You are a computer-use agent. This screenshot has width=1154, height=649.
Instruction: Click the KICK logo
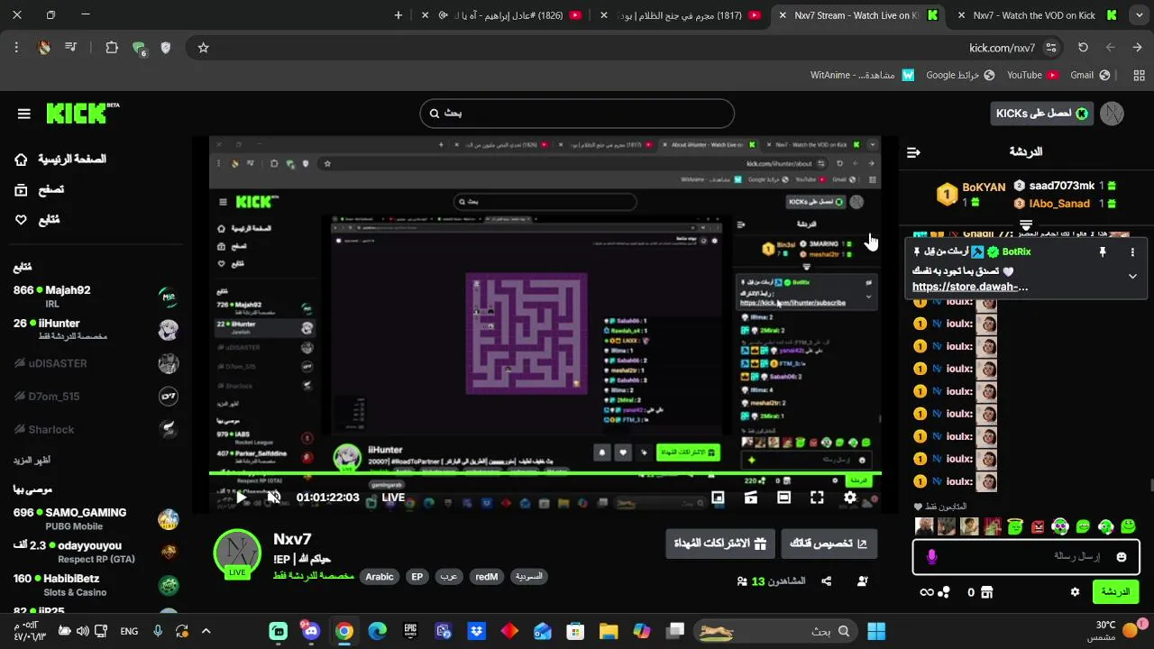click(81, 113)
